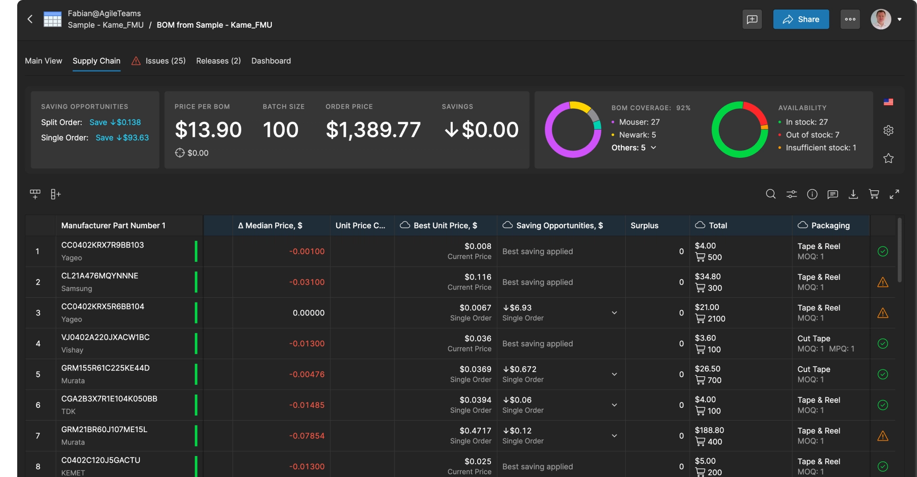The height and width of the screenshot is (477, 917).
Task: Expand saving options for CGA2B3X7R1E104K050BB
Action: point(615,405)
